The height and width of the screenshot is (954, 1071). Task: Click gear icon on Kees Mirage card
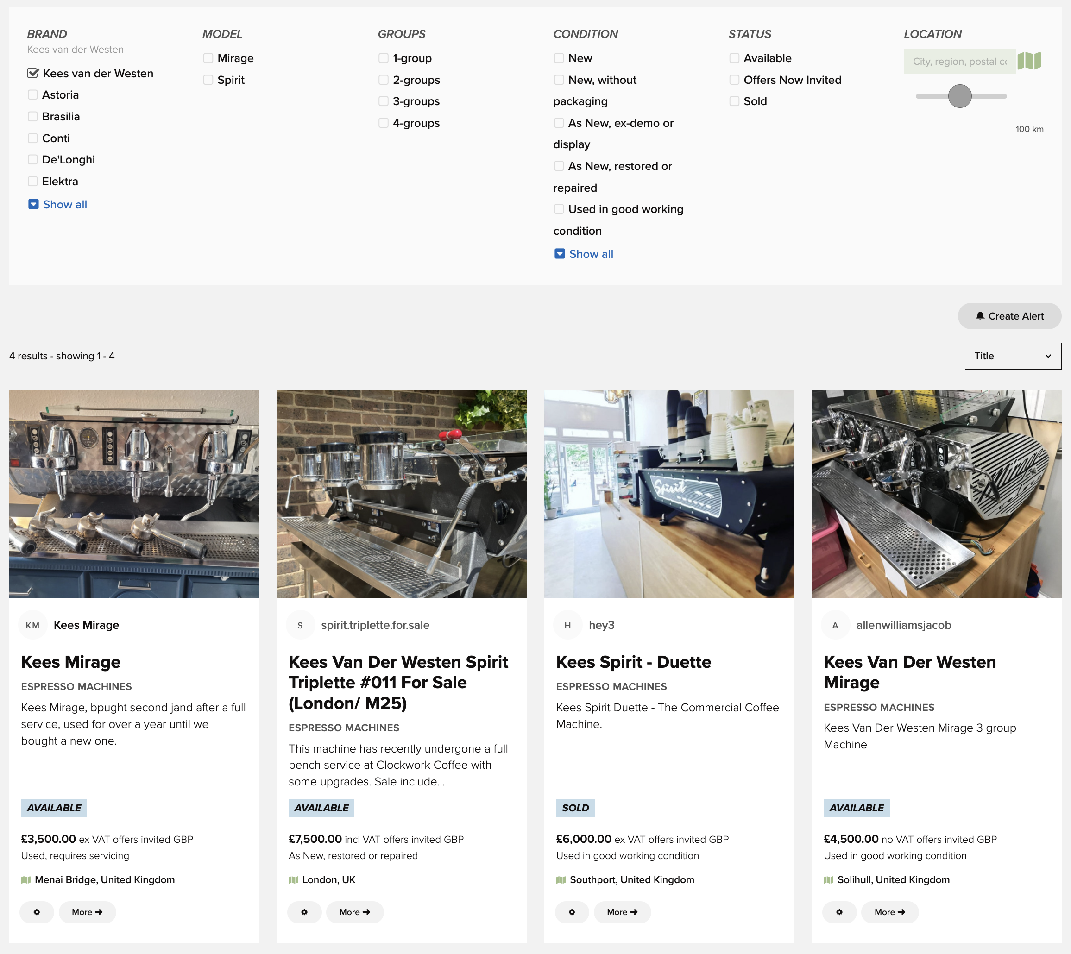pos(37,912)
